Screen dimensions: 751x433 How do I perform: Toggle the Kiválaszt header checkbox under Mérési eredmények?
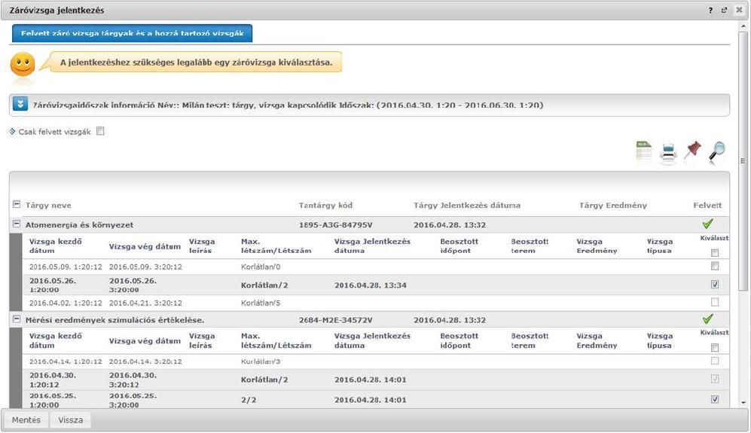tap(715, 347)
